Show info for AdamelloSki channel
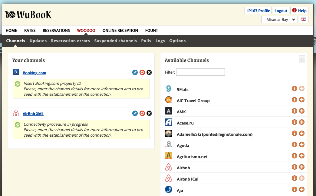This screenshot has width=316, height=196. point(295,133)
